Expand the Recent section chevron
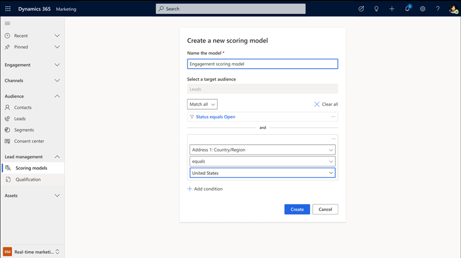The height and width of the screenshot is (258, 461). pyautogui.click(x=57, y=35)
